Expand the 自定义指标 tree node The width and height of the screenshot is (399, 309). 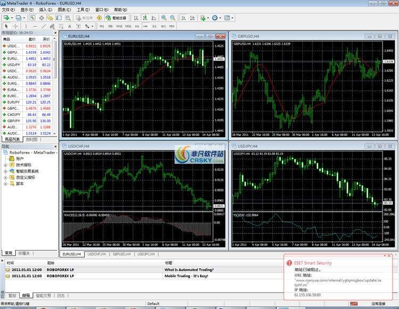point(5,178)
